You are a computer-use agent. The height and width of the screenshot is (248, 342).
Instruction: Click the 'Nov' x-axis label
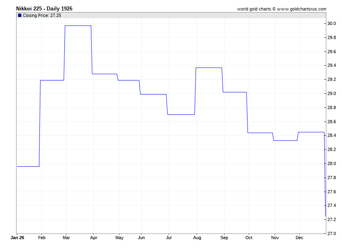click(275, 238)
